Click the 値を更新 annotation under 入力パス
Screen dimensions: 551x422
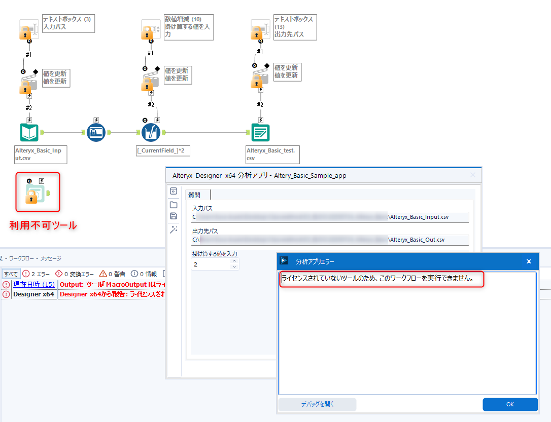(x=56, y=78)
